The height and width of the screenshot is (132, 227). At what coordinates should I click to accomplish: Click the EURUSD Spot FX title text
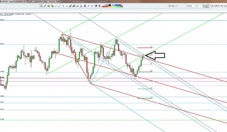tap(17, 1)
